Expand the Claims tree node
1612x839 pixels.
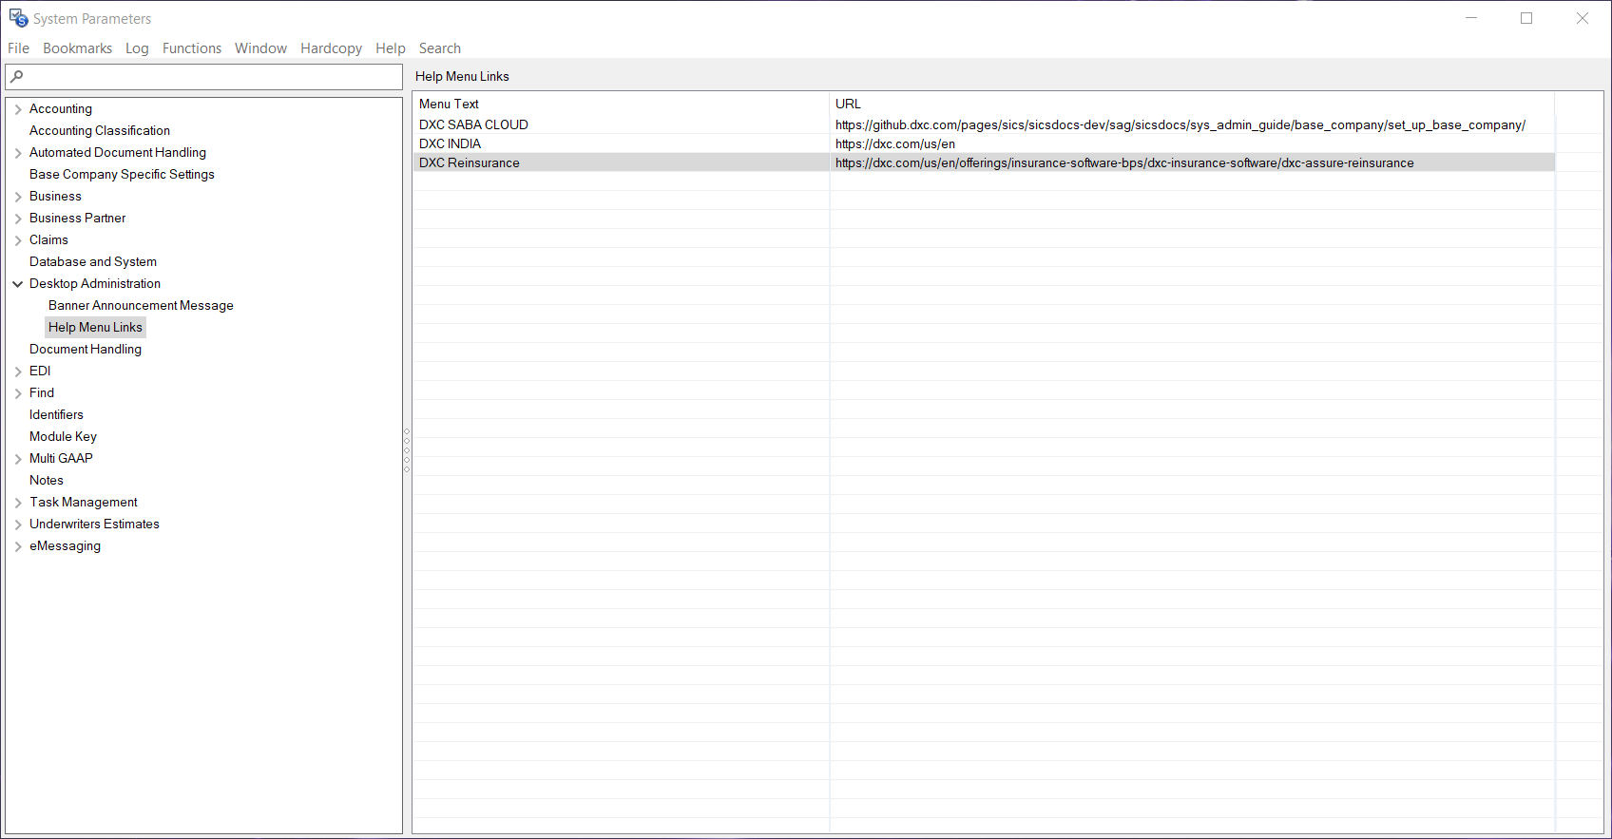pos(18,240)
